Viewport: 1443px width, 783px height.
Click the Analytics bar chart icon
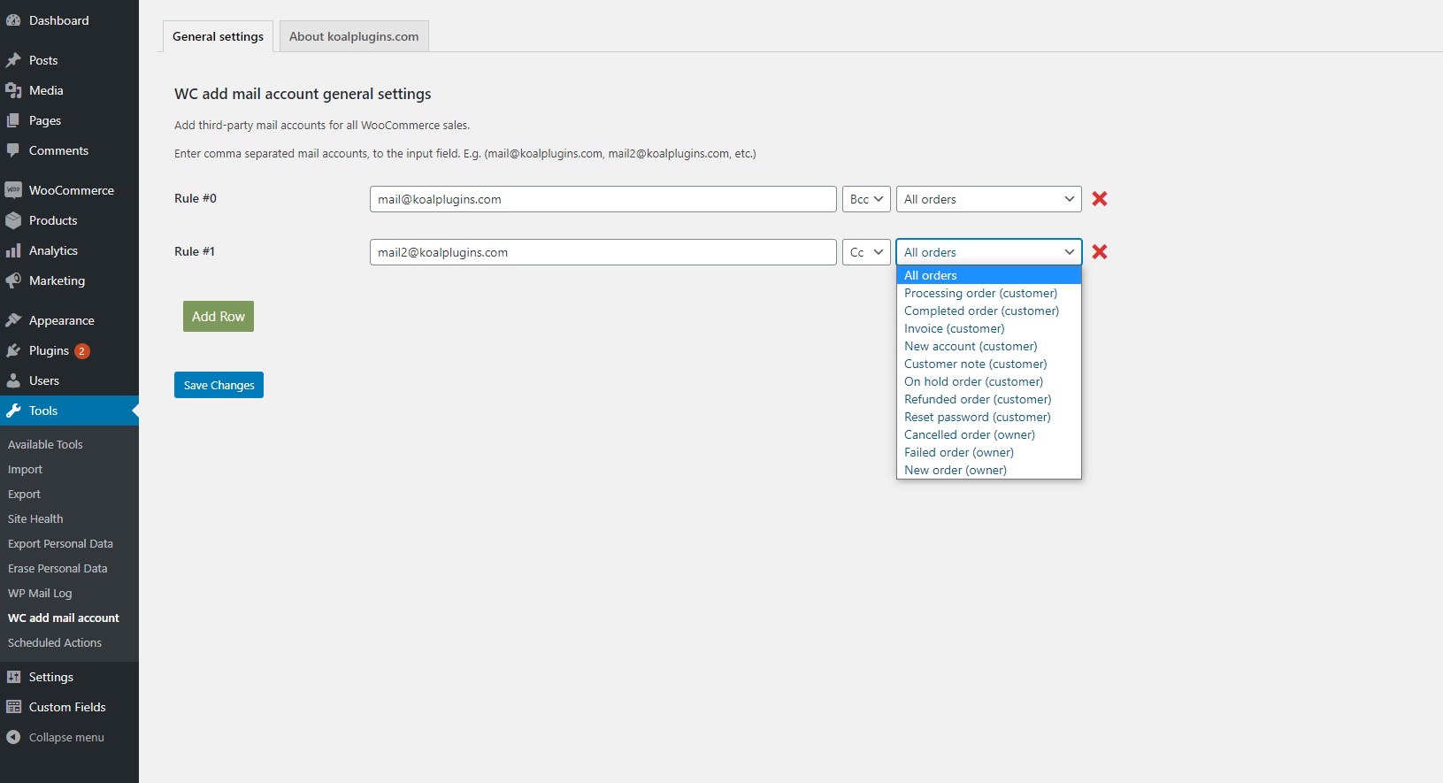(13, 250)
